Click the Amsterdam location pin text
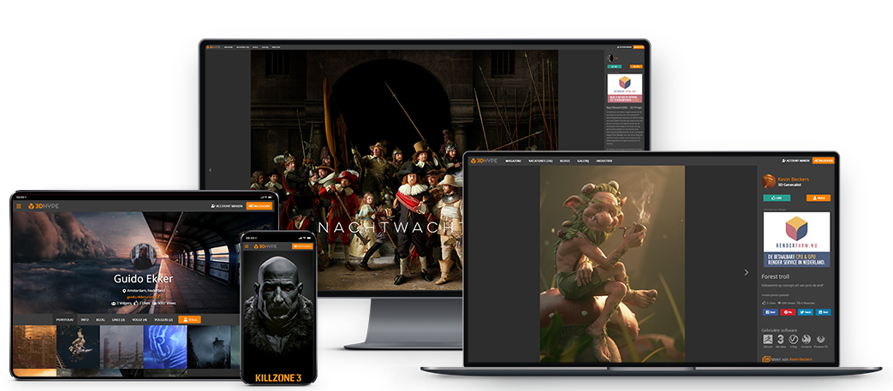893x391 pixels. pyautogui.click(x=143, y=290)
